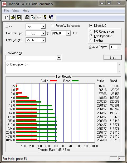Click the ATTO application icon in title bar
This screenshot has width=127, height=163.
pyautogui.click(x=4, y=4)
